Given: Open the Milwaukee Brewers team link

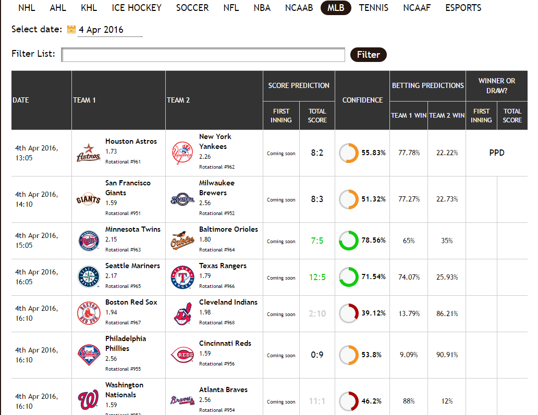Looking at the screenshot, I should tap(217, 187).
